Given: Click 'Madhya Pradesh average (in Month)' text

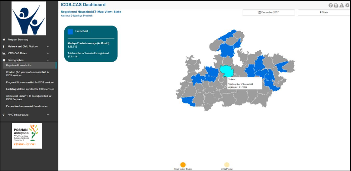Looking at the screenshot, I should (x=89, y=44).
